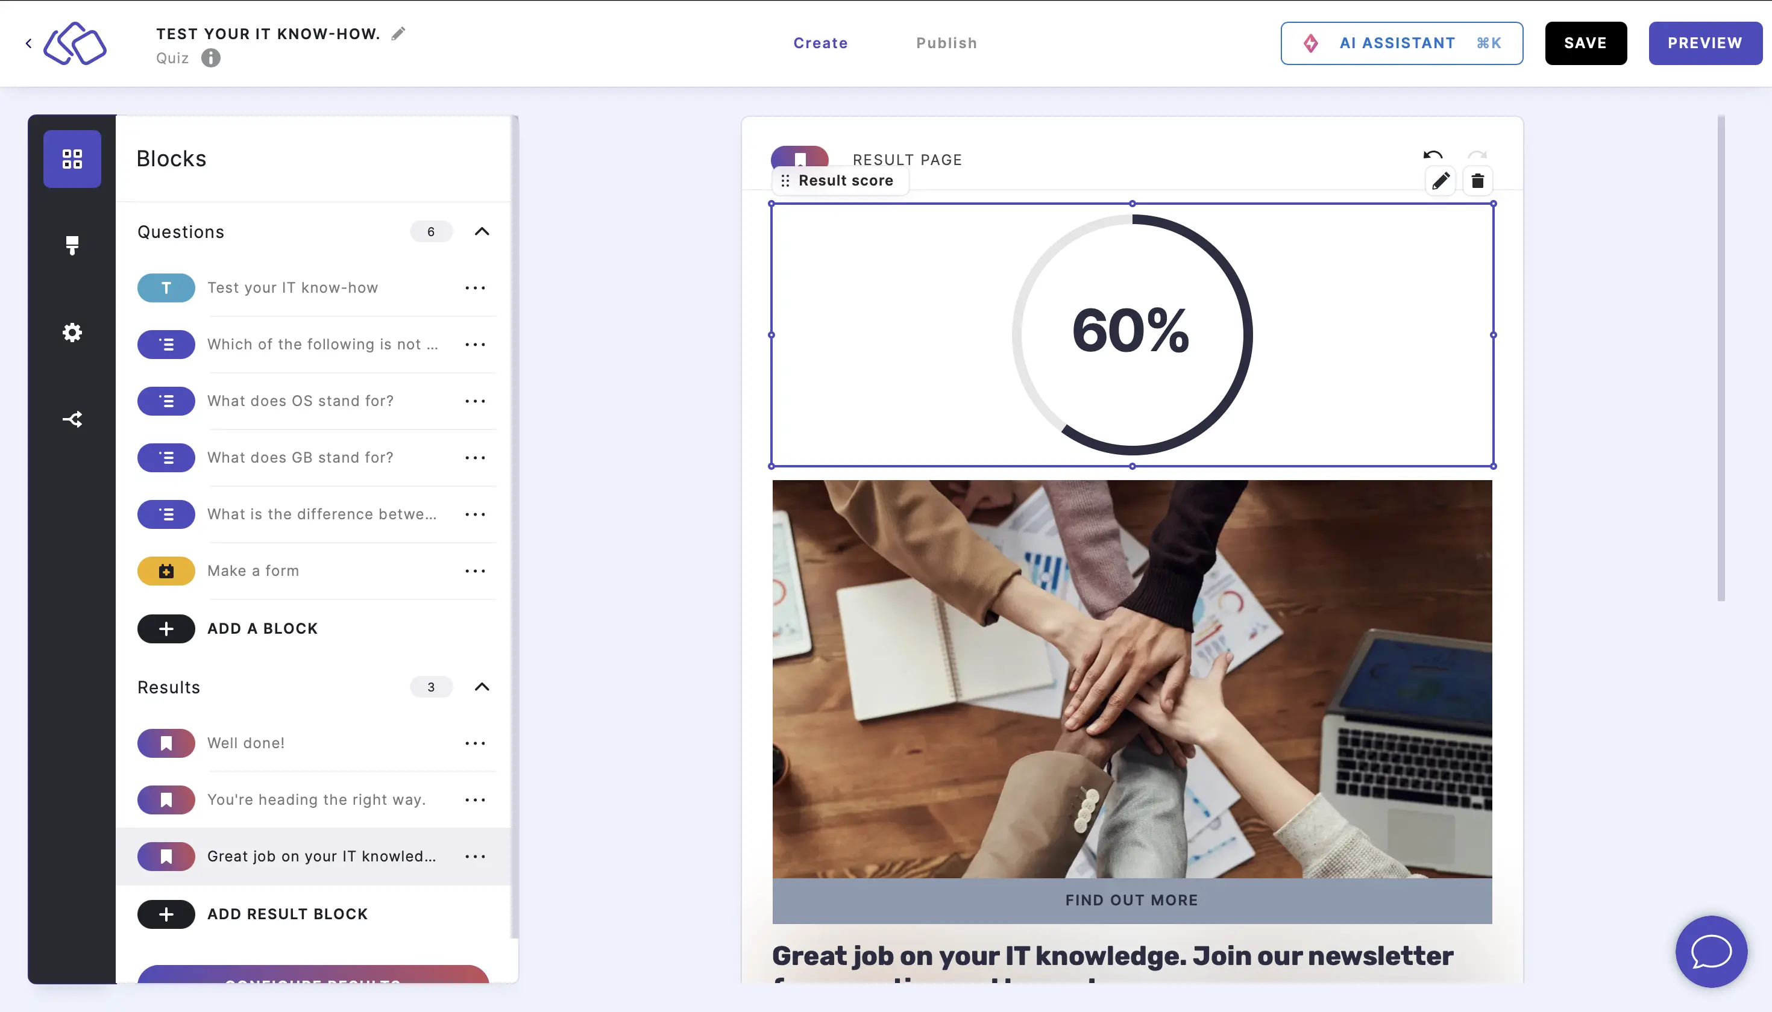Click the edit pencil icon on result page
1772x1012 pixels.
(x=1440, y=180)
